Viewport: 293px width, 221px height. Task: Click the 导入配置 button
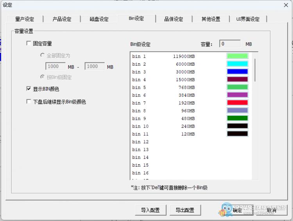pyautogui.click(x=150, y=210)
